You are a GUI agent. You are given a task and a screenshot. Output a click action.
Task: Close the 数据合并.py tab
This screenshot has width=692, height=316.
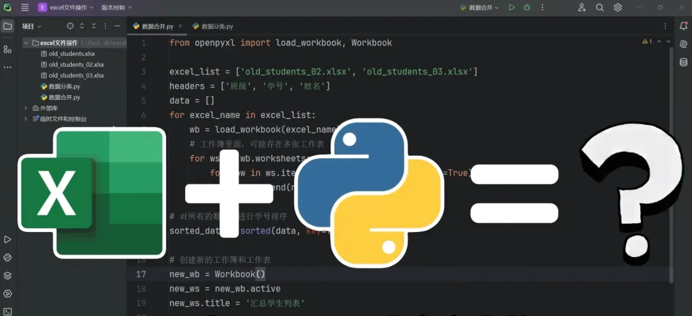pyautogui.click(x=180, y=26)
